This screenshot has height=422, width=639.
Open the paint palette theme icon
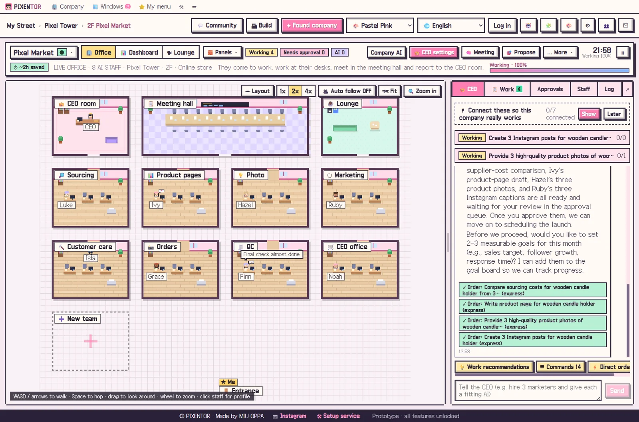568,26
